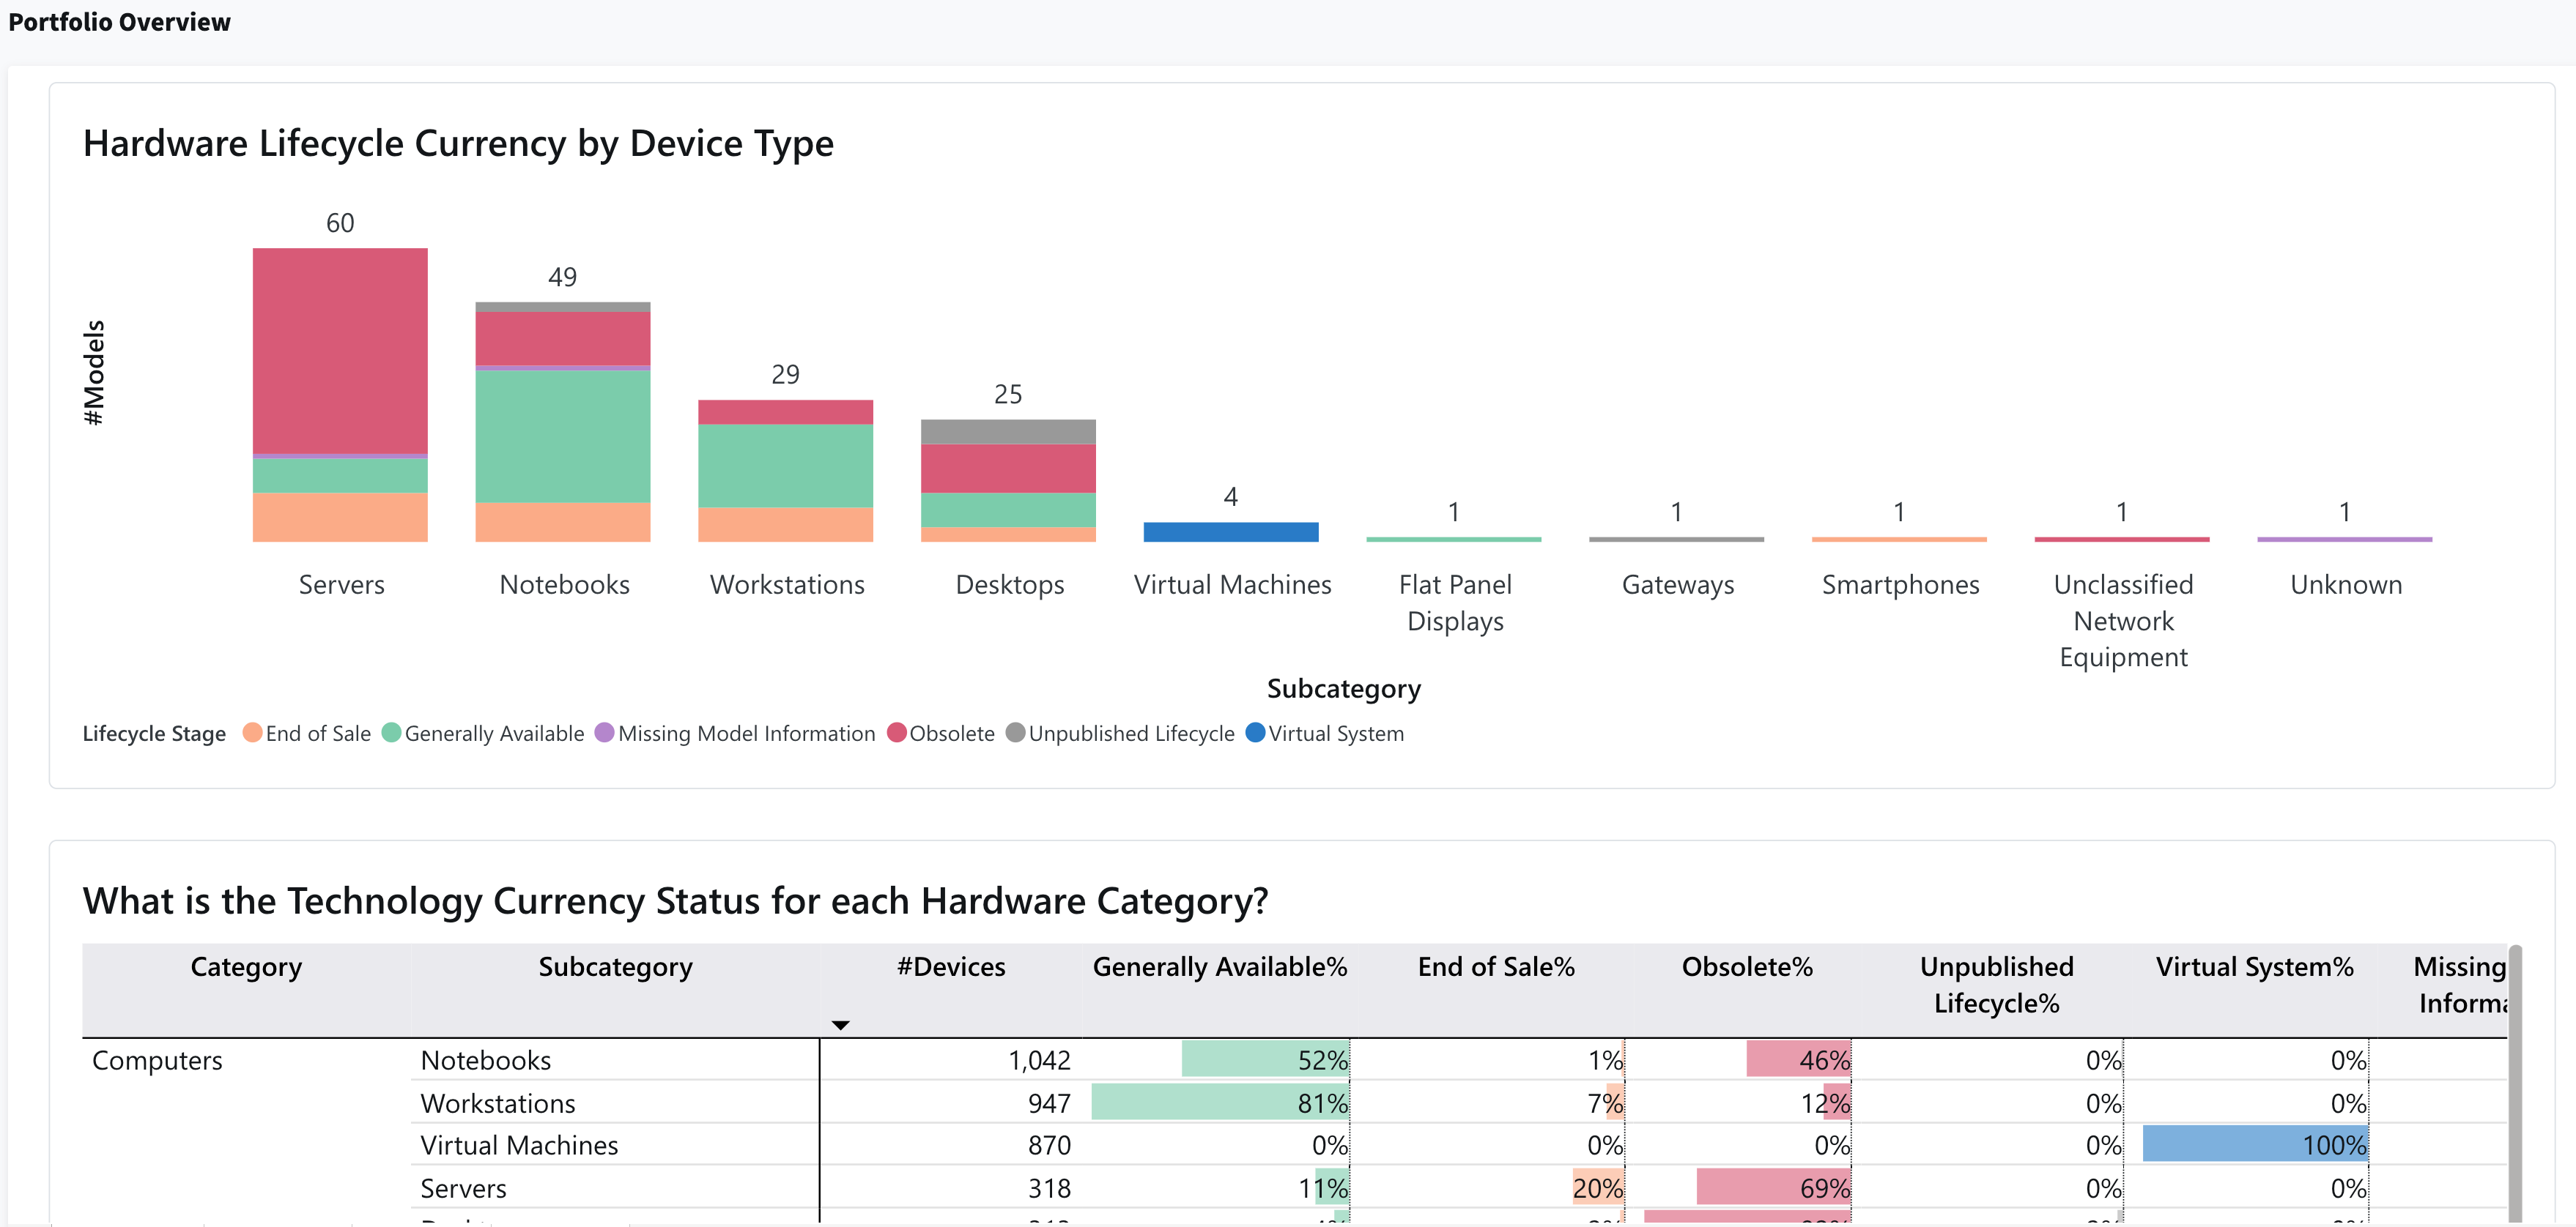Select the Workstations row in table

[497, 1103]
